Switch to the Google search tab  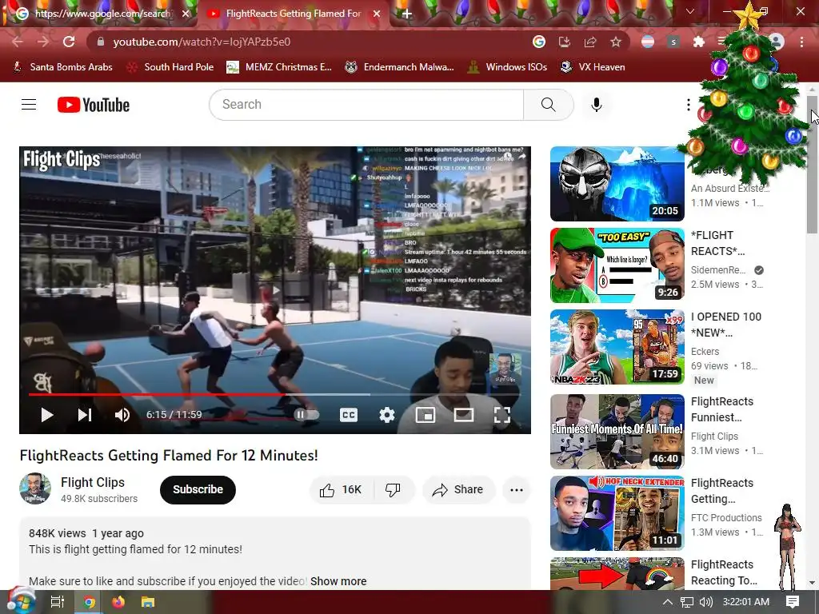(102, 14)
